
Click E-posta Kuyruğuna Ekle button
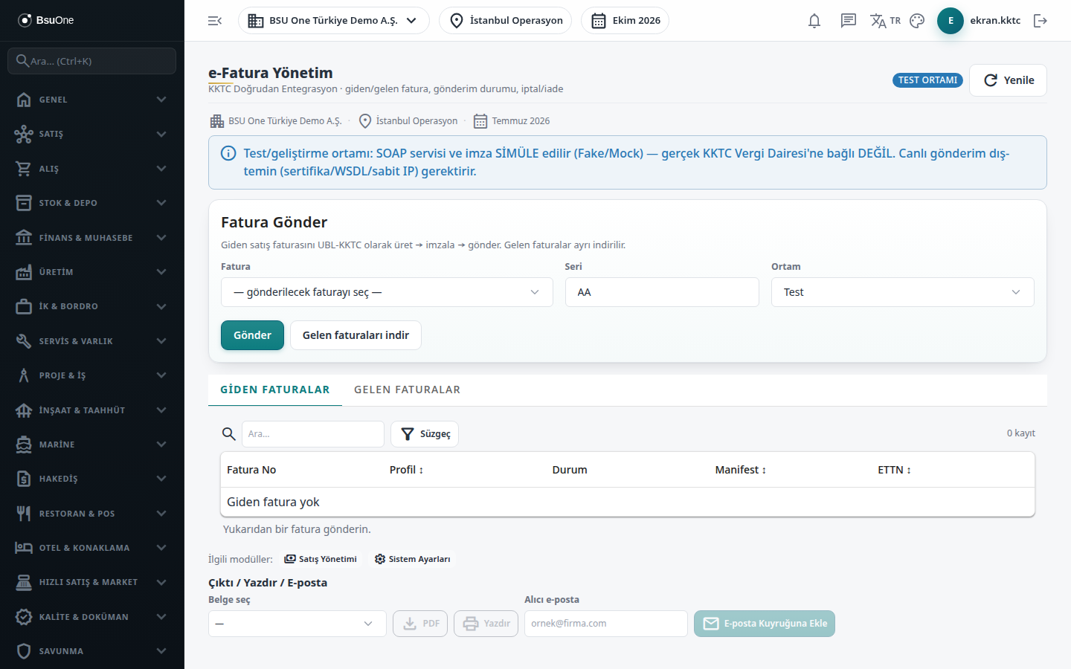click(765, 624)
